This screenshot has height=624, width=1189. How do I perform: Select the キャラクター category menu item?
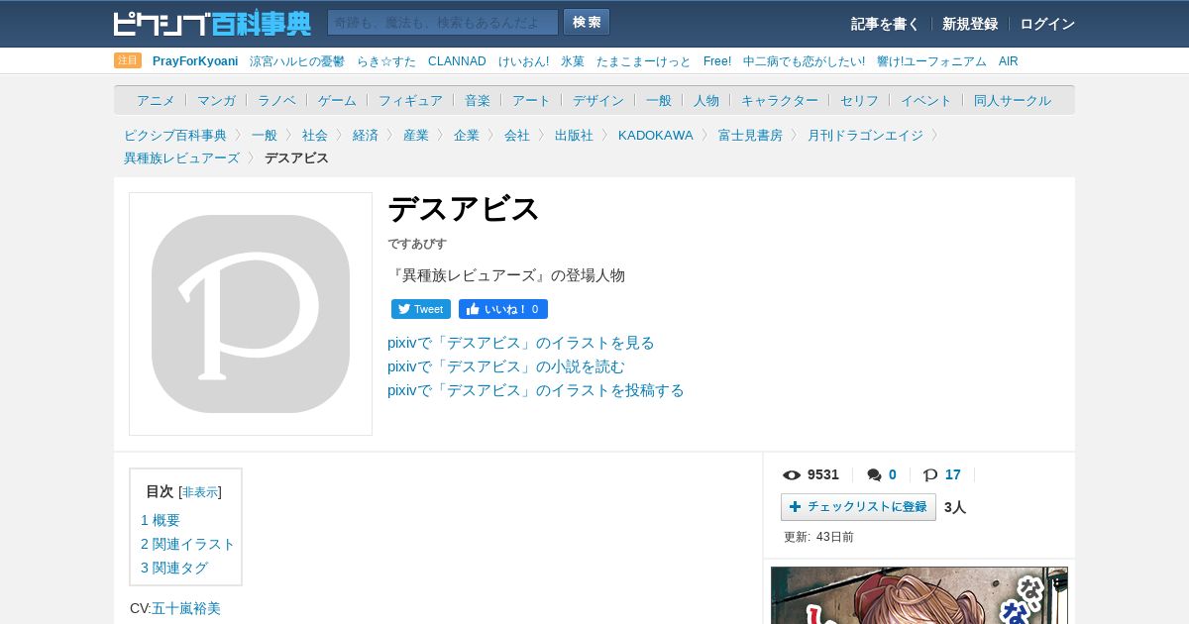click(x=780, y=100)
